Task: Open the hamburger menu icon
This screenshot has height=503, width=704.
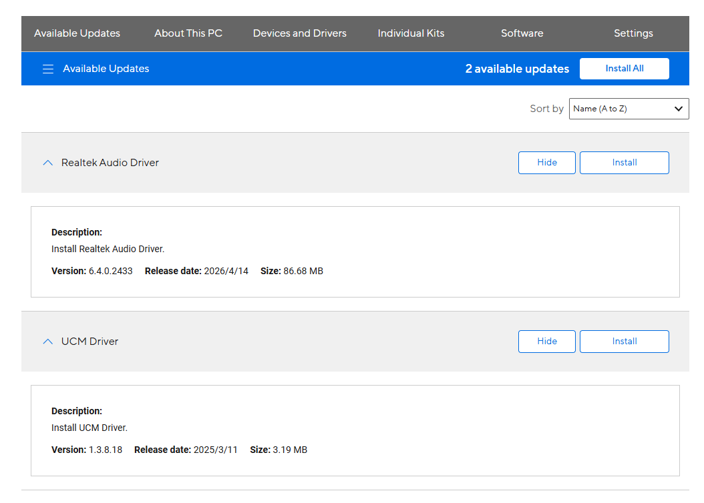Action: click(x=48, y=69)
